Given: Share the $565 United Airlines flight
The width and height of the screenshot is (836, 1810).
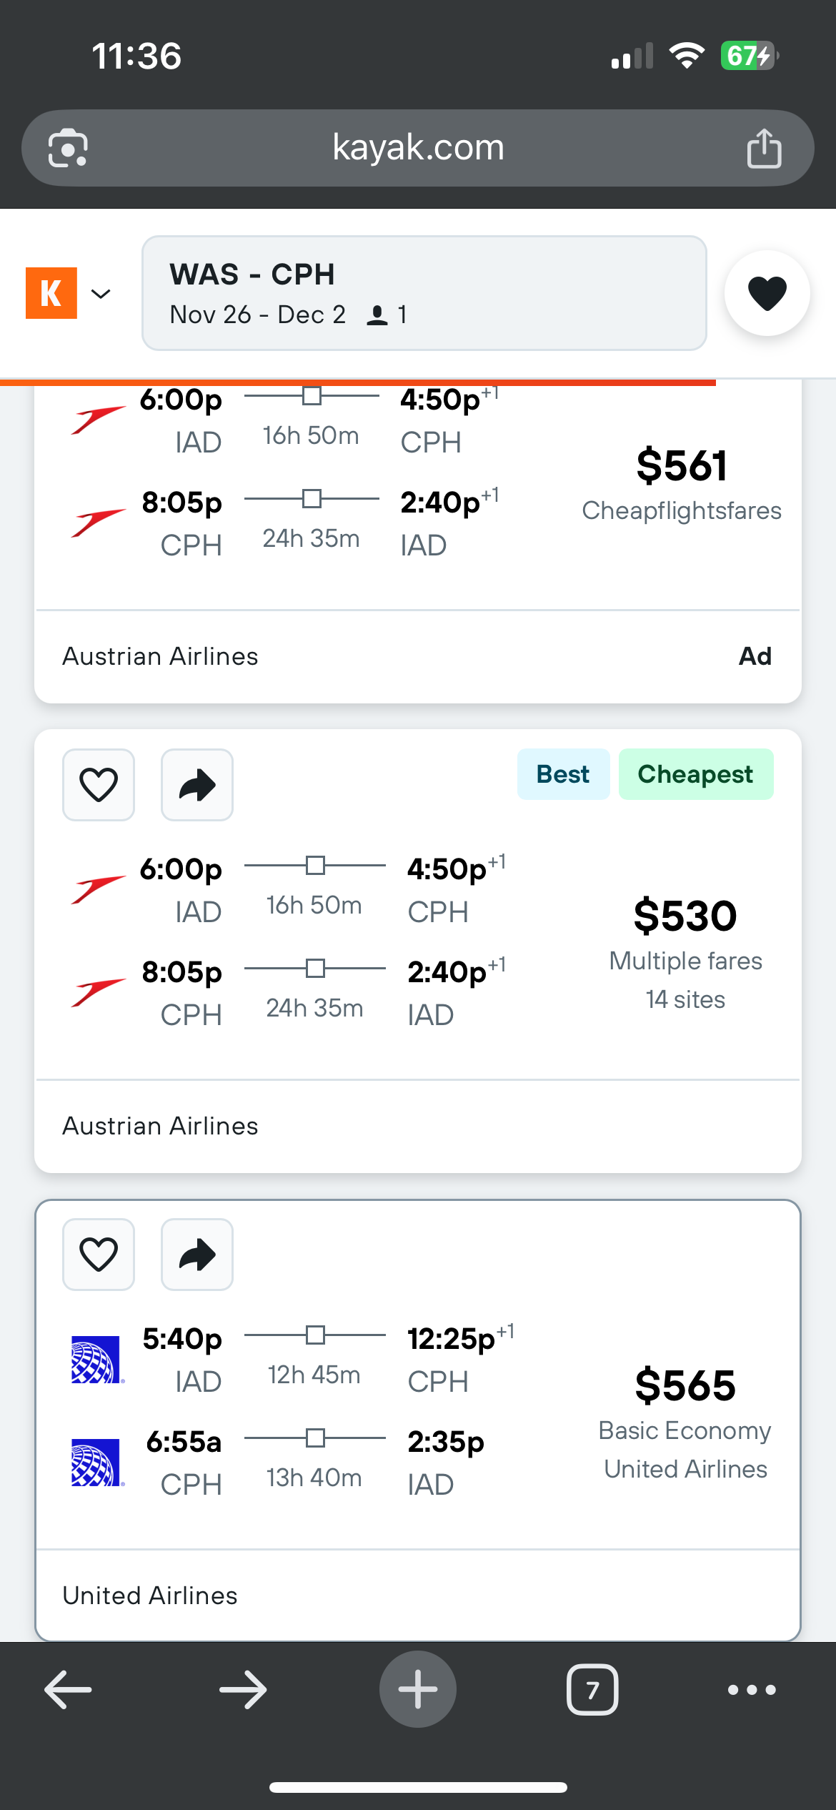Looking at the screenshot, I should pos(197,1255).
